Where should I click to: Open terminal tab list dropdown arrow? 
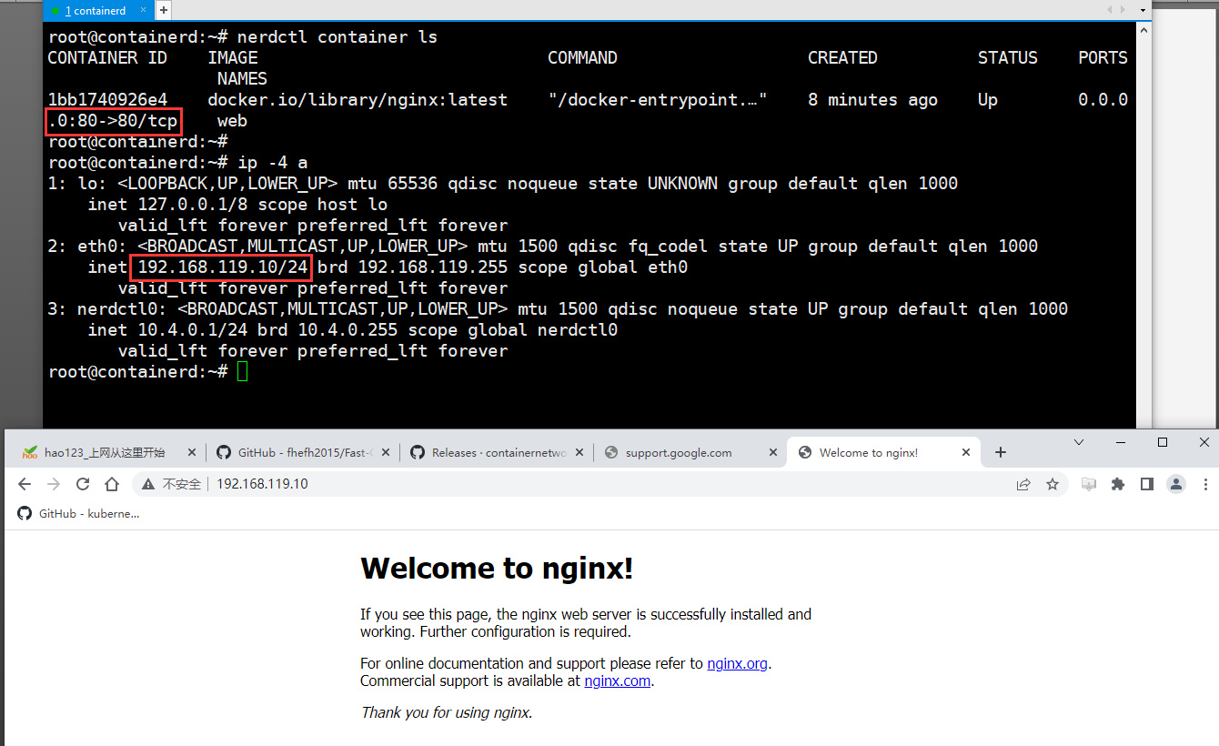pos(1143,10)
